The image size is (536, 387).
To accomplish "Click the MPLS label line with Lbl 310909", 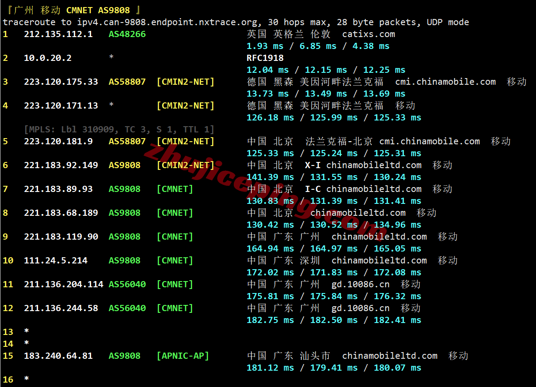I will tap(119, 129).
